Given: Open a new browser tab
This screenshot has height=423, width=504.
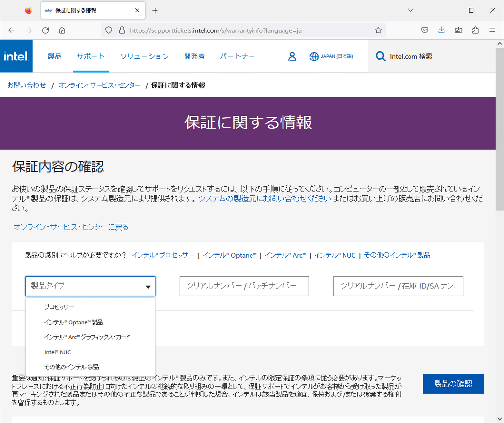Looking at the screenshot, I should coord(155,11).
